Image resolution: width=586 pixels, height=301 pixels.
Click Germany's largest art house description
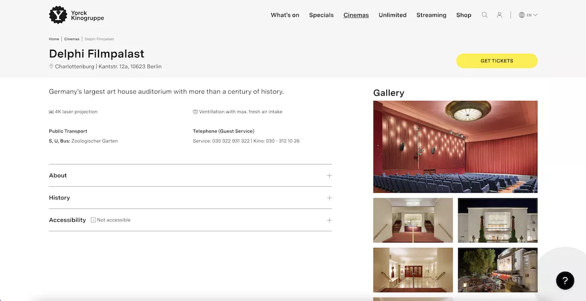[x=167, y=92]
